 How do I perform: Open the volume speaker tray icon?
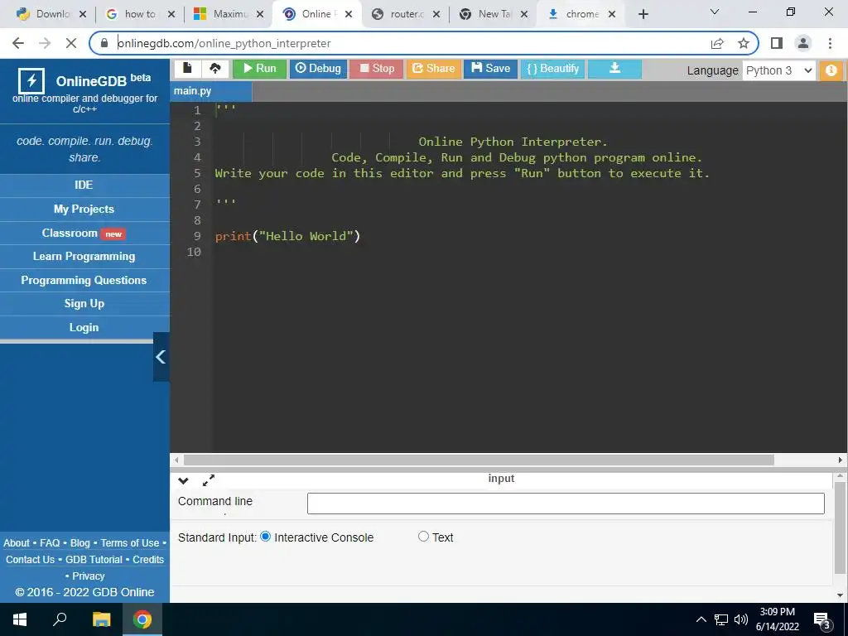coord(741,619)
